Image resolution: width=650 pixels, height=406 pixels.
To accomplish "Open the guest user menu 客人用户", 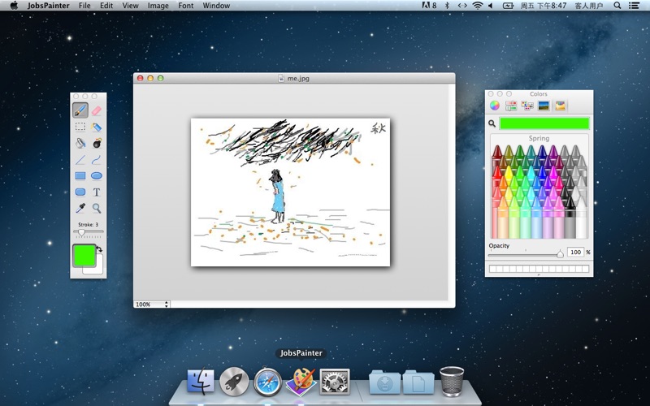I will (588, 6).
